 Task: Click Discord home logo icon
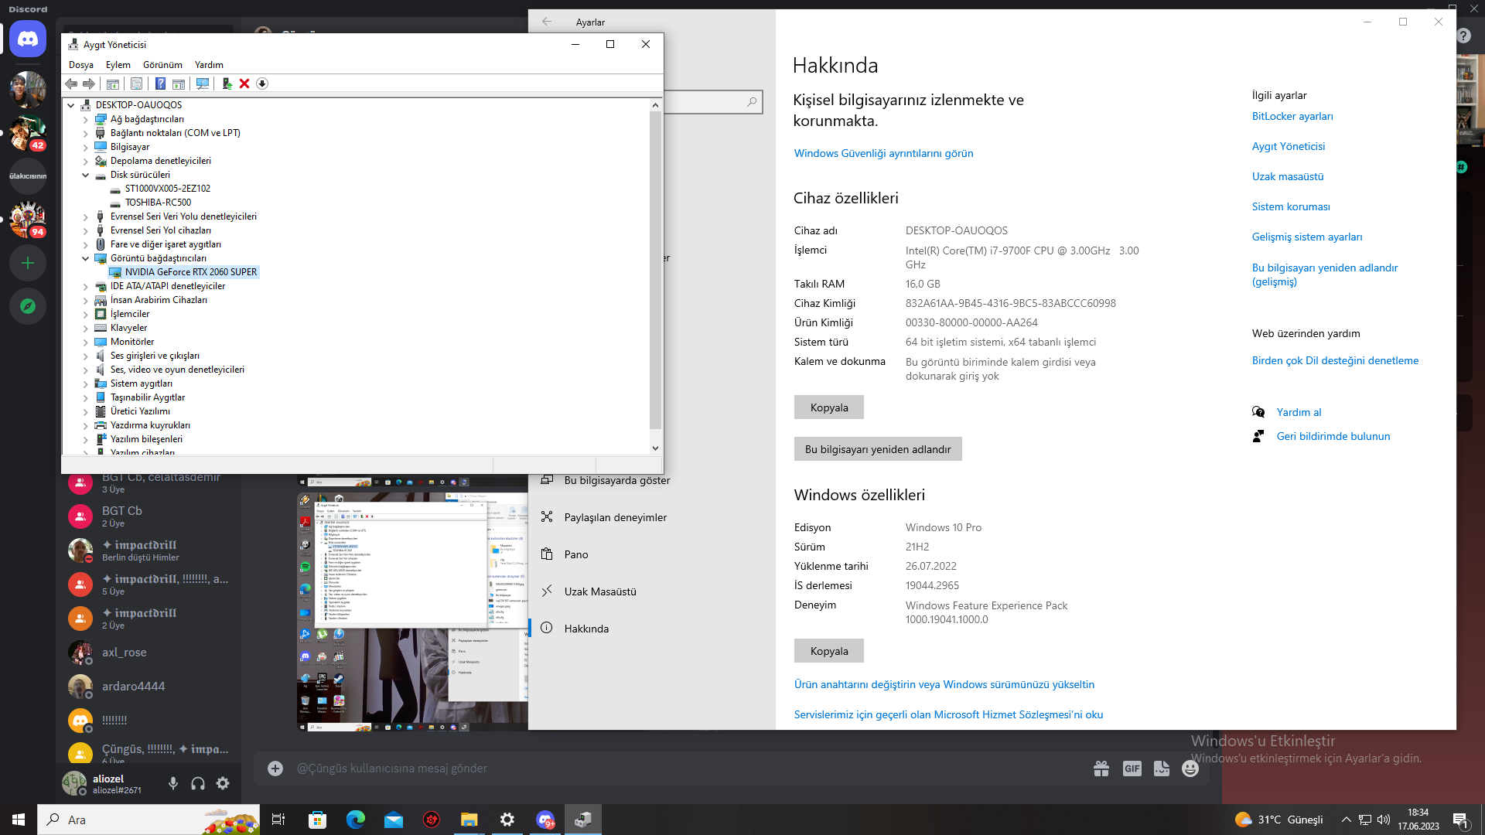pyautogui.click(x=28, y=39)
